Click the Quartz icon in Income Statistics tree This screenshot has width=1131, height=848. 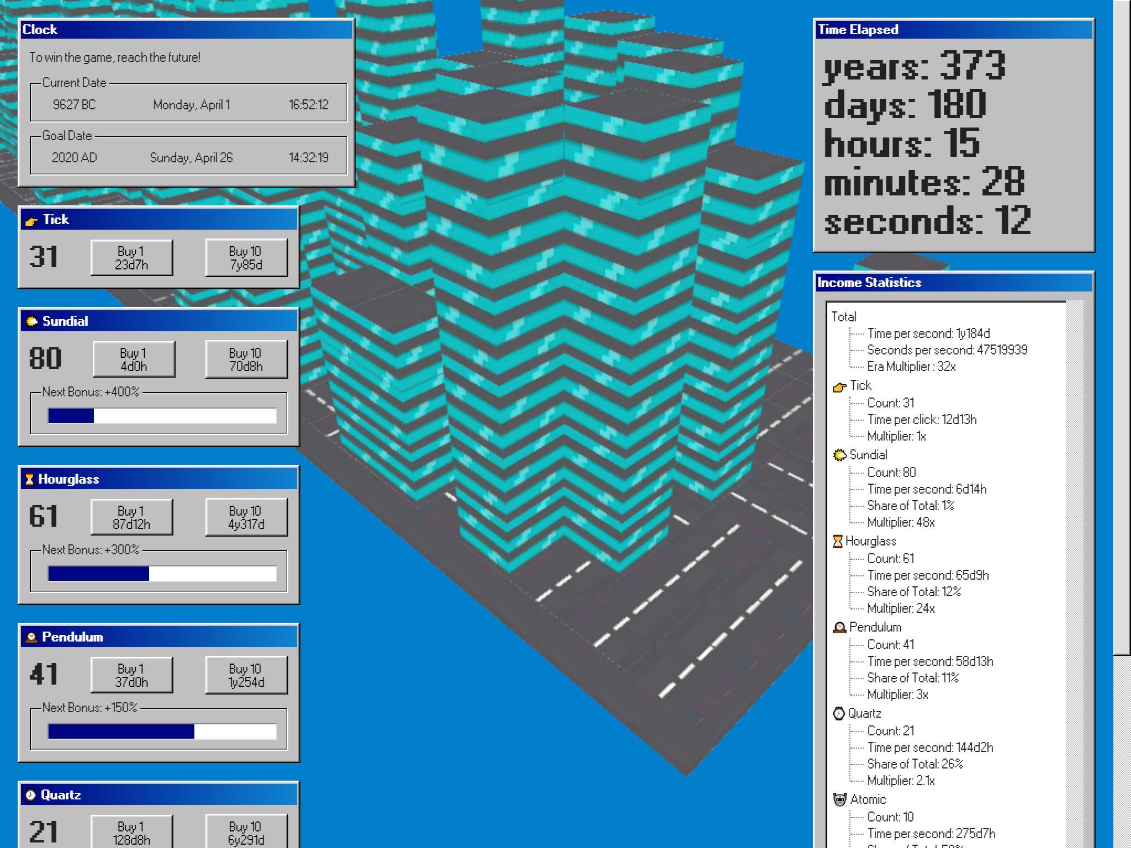click(x=839, y=713)
